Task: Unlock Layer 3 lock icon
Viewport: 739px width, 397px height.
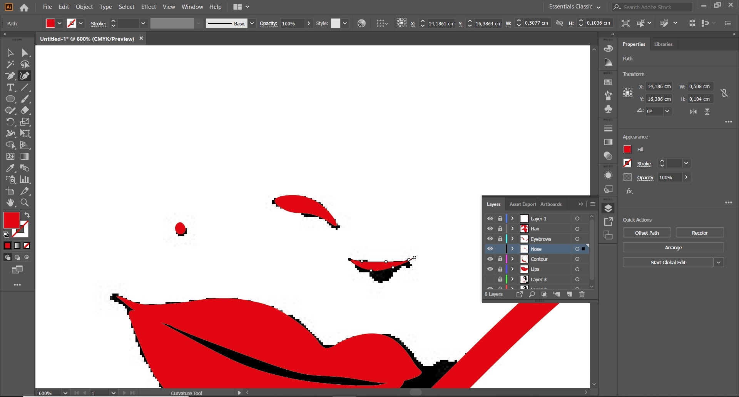Action: [500, 279]
